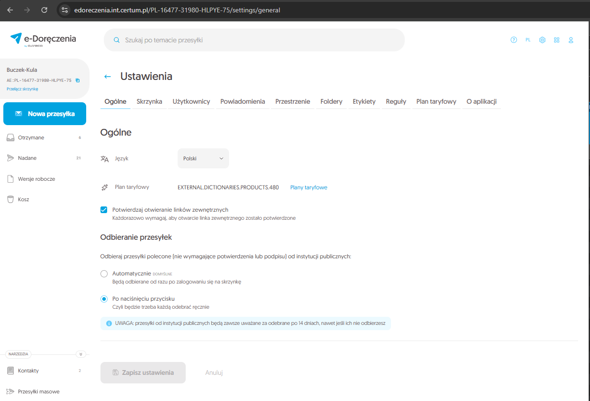Viewport: 590px width, 401px height.
Task: Copy mailbox address with copy icon
Action: coord(78,80)
